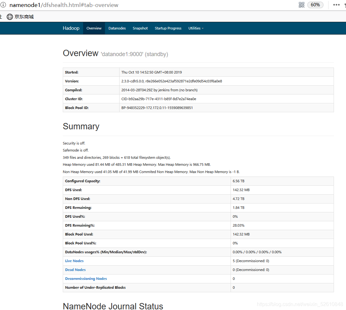Click the 'Security is off.' text
This screenshot has height=310, width=346.
(x=74, y=143)
